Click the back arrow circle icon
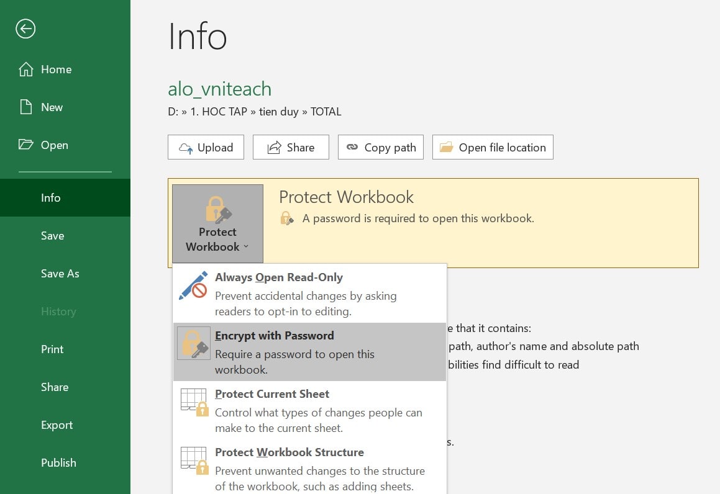 coord(25,29)
